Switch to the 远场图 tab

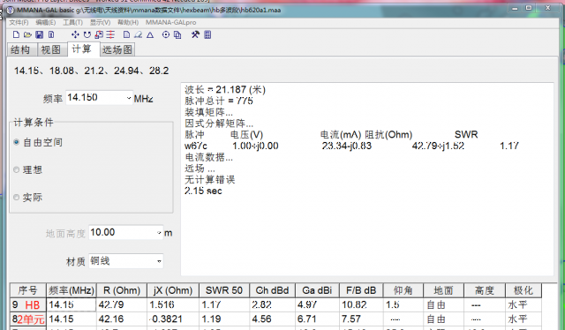pyautogui.click(x=117, y=49)
